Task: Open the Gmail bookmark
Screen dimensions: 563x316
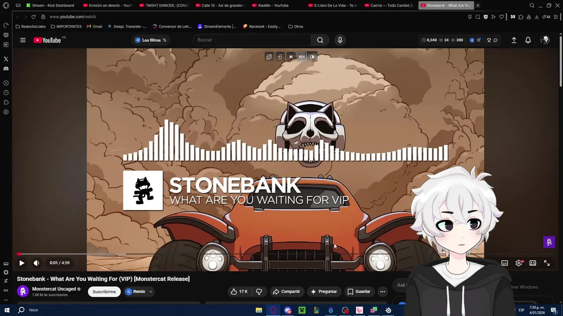Action: click(x=95, y=26)
